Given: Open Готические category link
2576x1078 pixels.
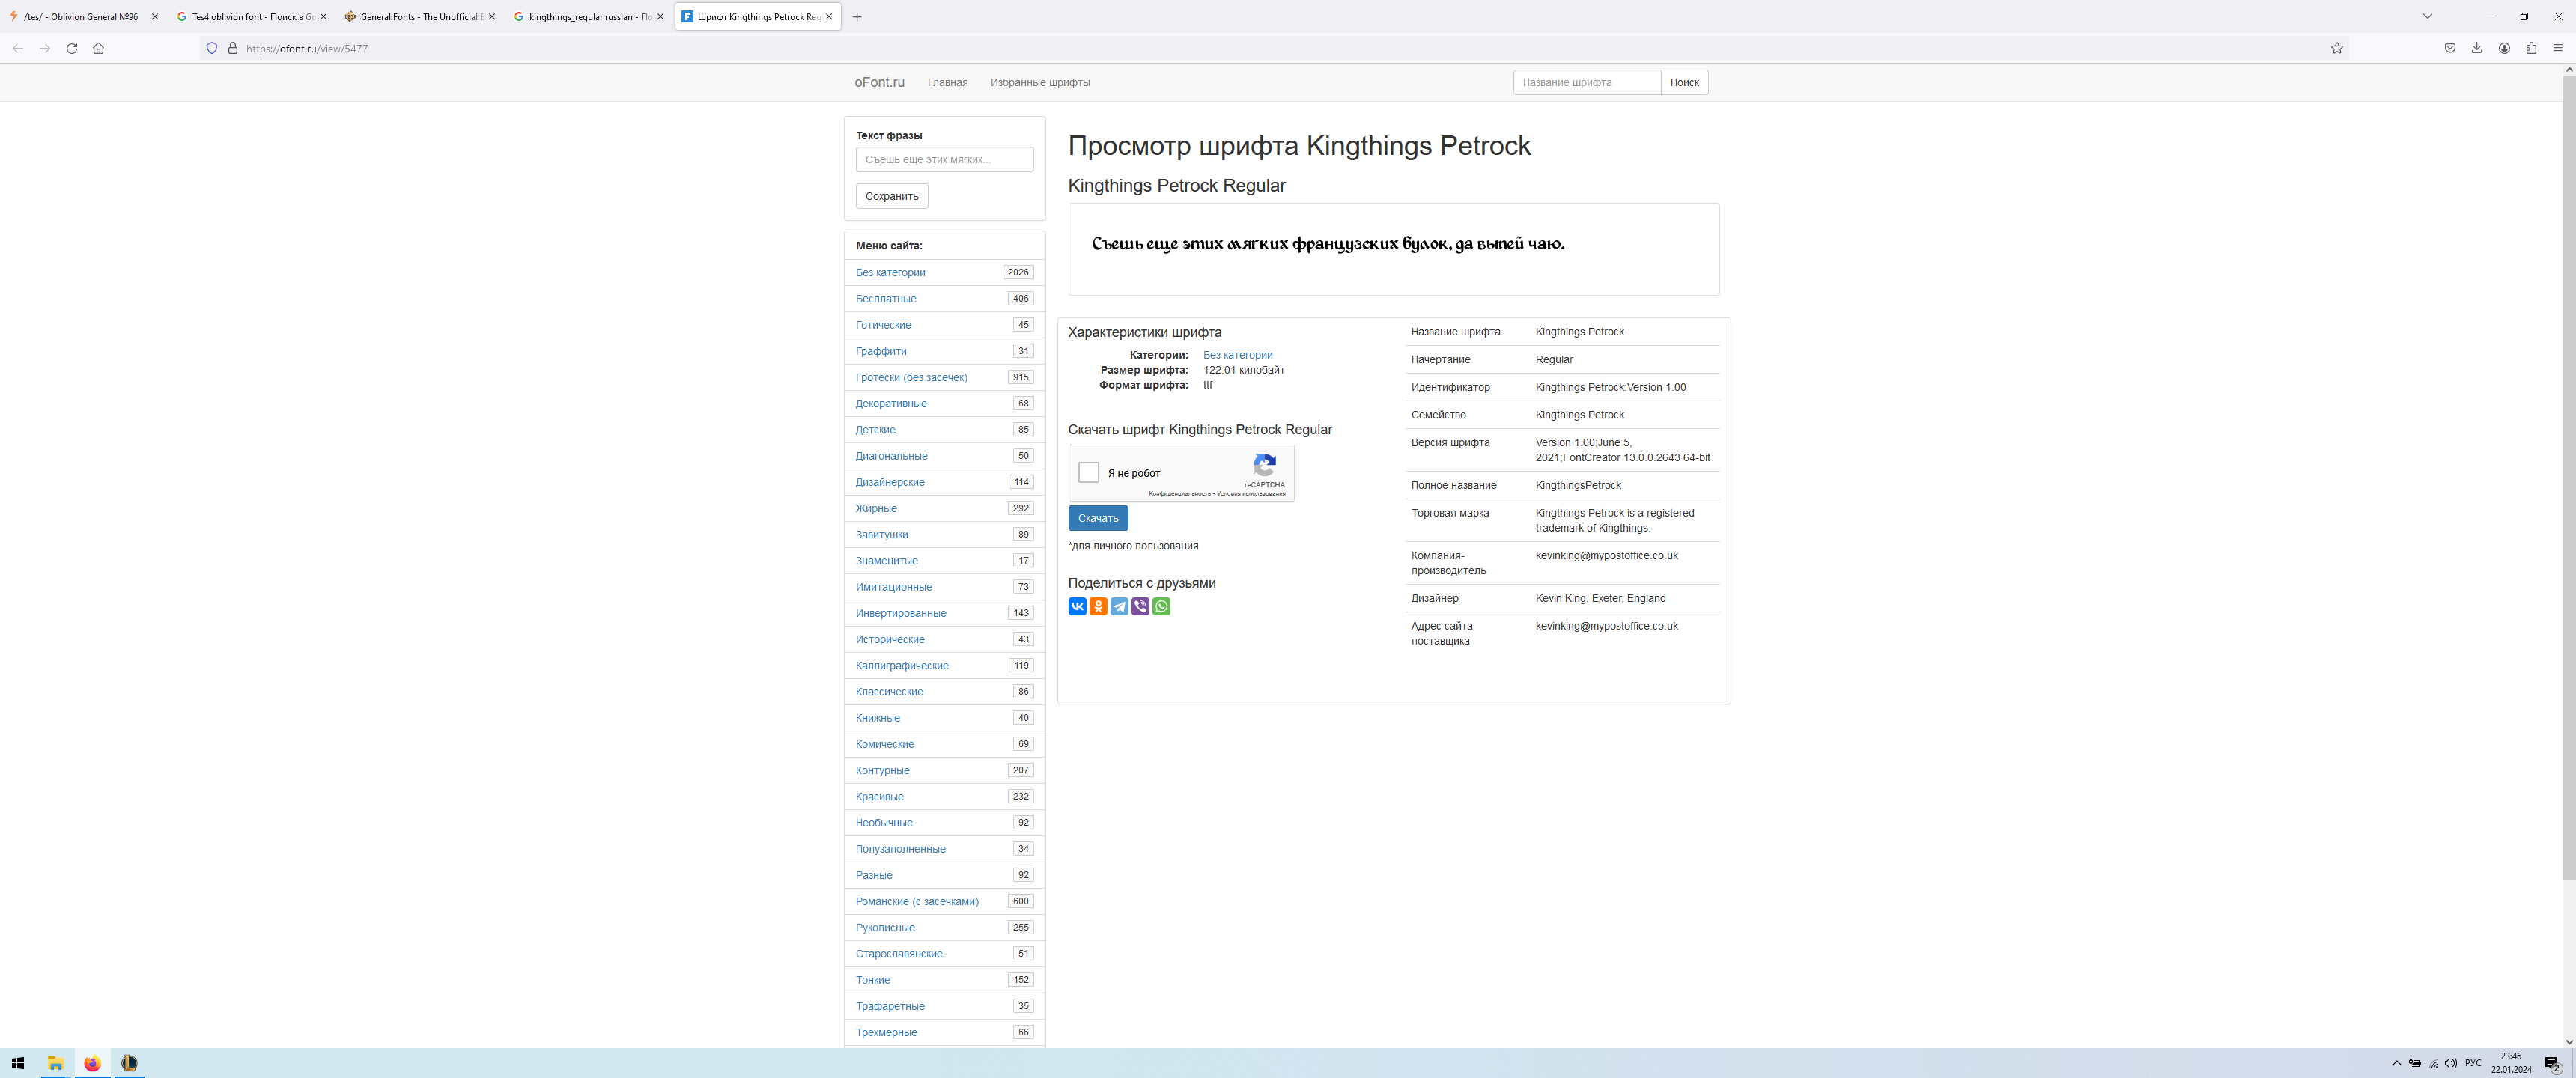Looking at the screenshot, I should [x=883, y=325].
